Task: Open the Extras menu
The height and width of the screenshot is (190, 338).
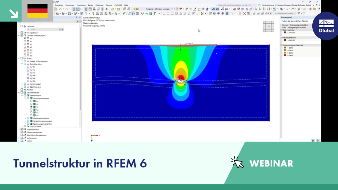Action: [91, 5]
